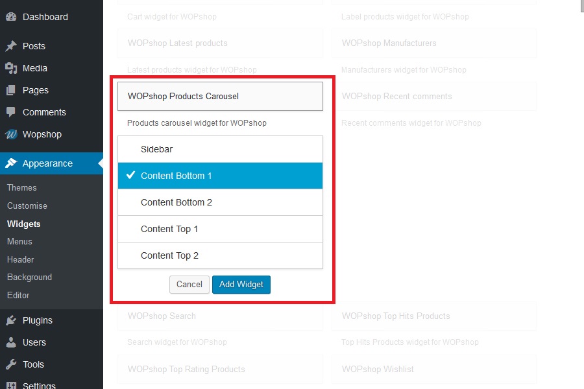Click the Pages icon in sidebar
Screen dimensions: 584x389
click(11, 90)
